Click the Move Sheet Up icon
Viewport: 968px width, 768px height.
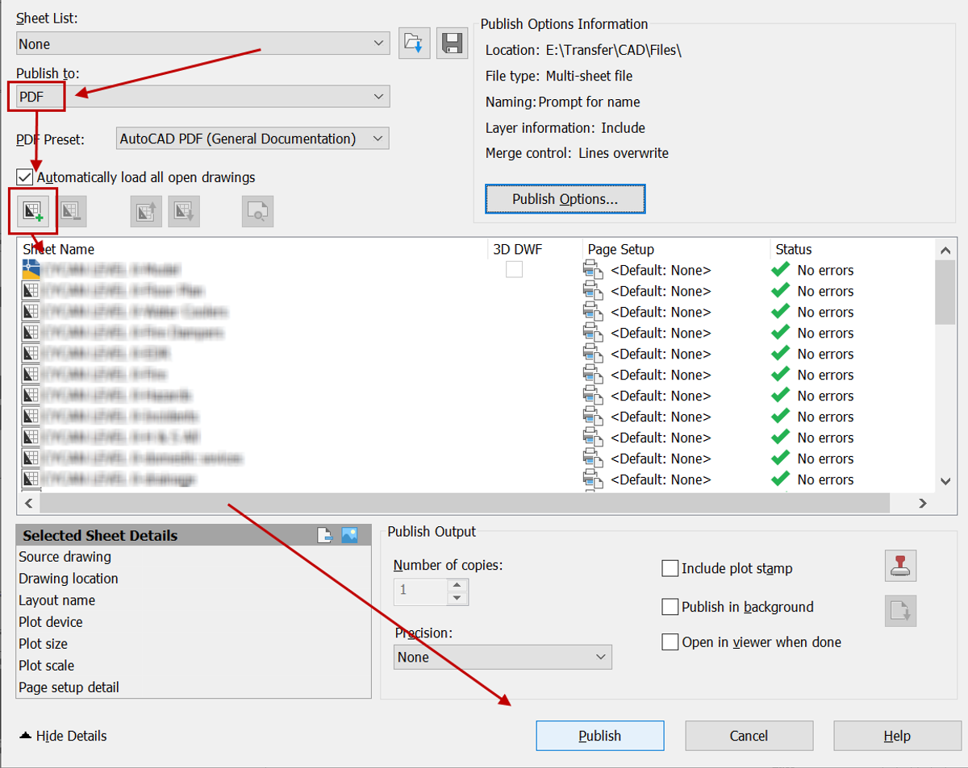click(x=146, y=210)
